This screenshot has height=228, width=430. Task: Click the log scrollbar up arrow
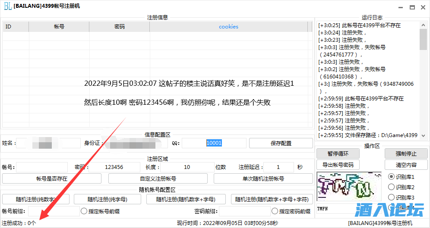[x=423, y=25]
